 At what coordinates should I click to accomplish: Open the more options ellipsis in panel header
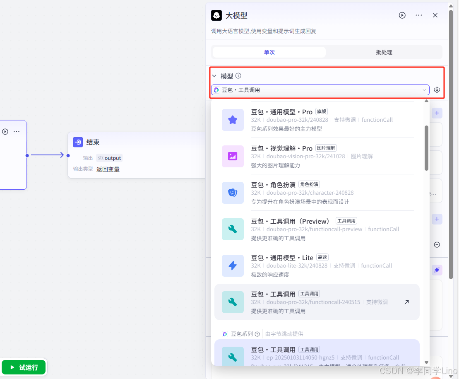[418, 15]
